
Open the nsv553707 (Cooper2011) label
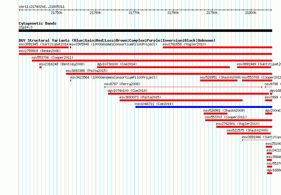[x=226, y=117]
